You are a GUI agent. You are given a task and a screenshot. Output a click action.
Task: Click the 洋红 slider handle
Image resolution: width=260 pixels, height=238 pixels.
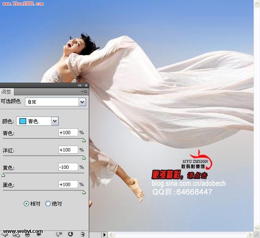[x=84, y=158]
